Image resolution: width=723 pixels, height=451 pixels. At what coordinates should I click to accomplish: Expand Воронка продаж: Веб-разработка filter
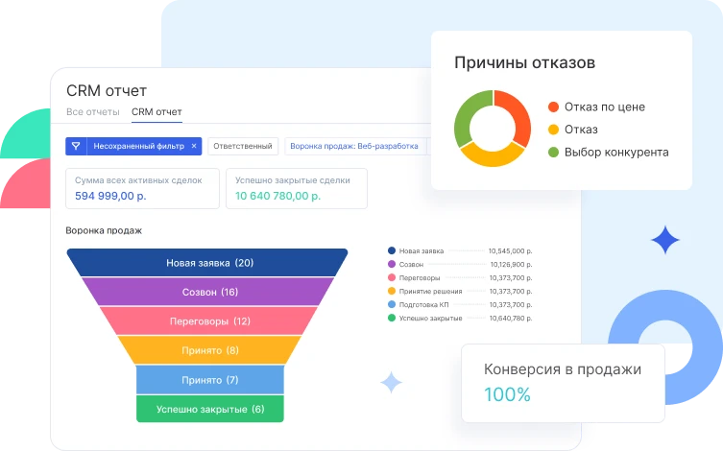354,146
